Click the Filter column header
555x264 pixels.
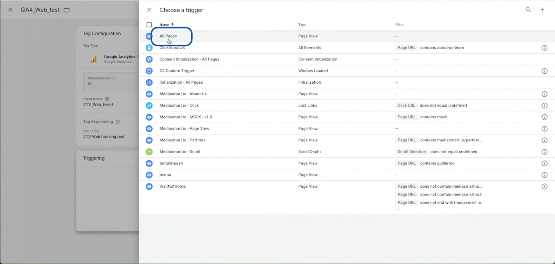pyautogui.click(x=399, y=25)
